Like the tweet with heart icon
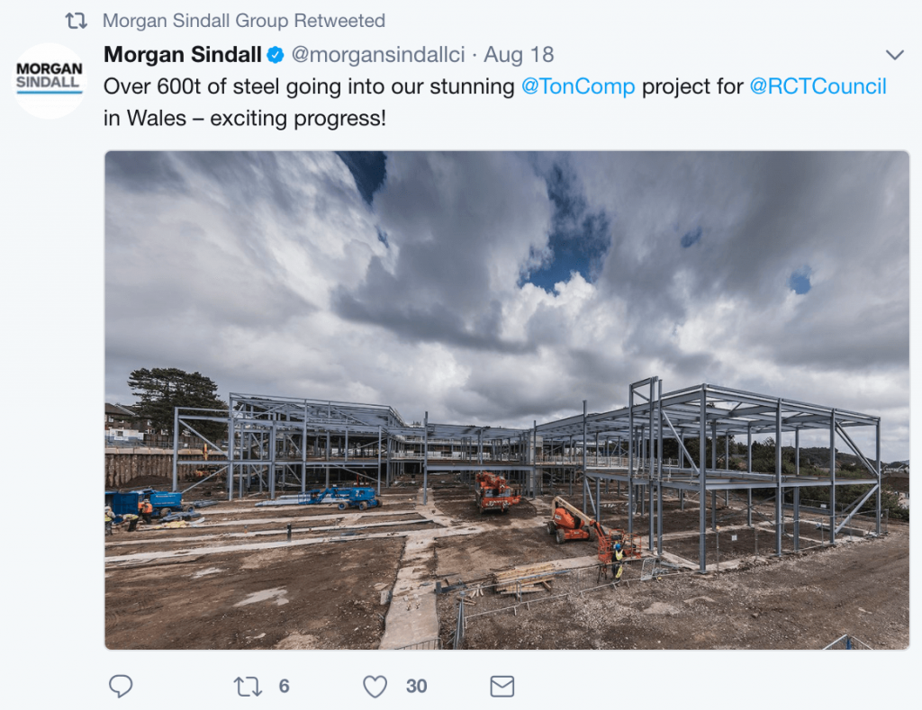 [x=375, y=687]
